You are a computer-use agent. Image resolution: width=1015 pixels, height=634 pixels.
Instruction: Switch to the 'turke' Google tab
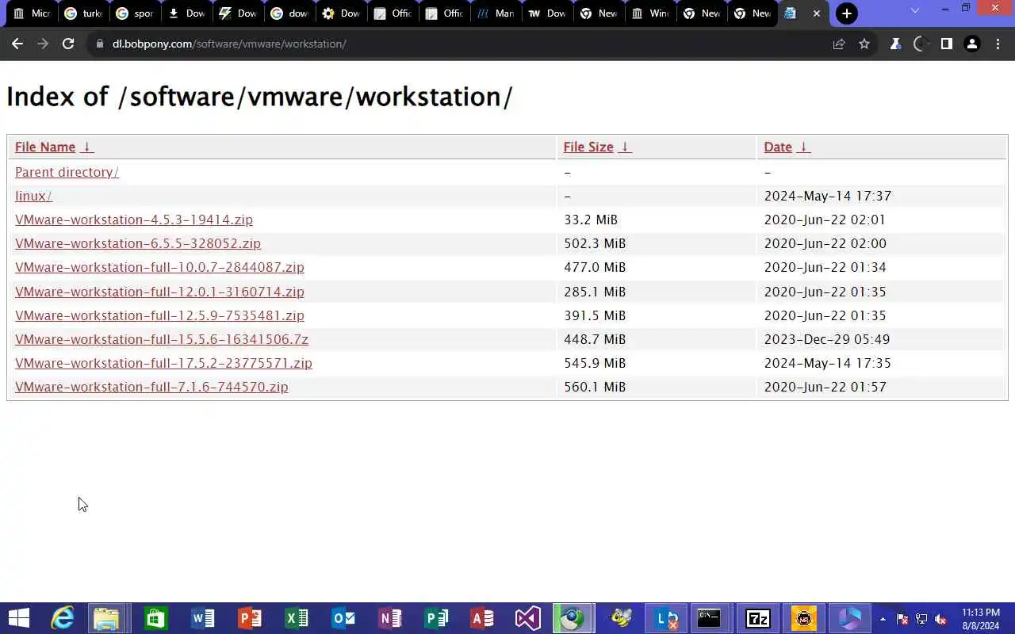83,13
